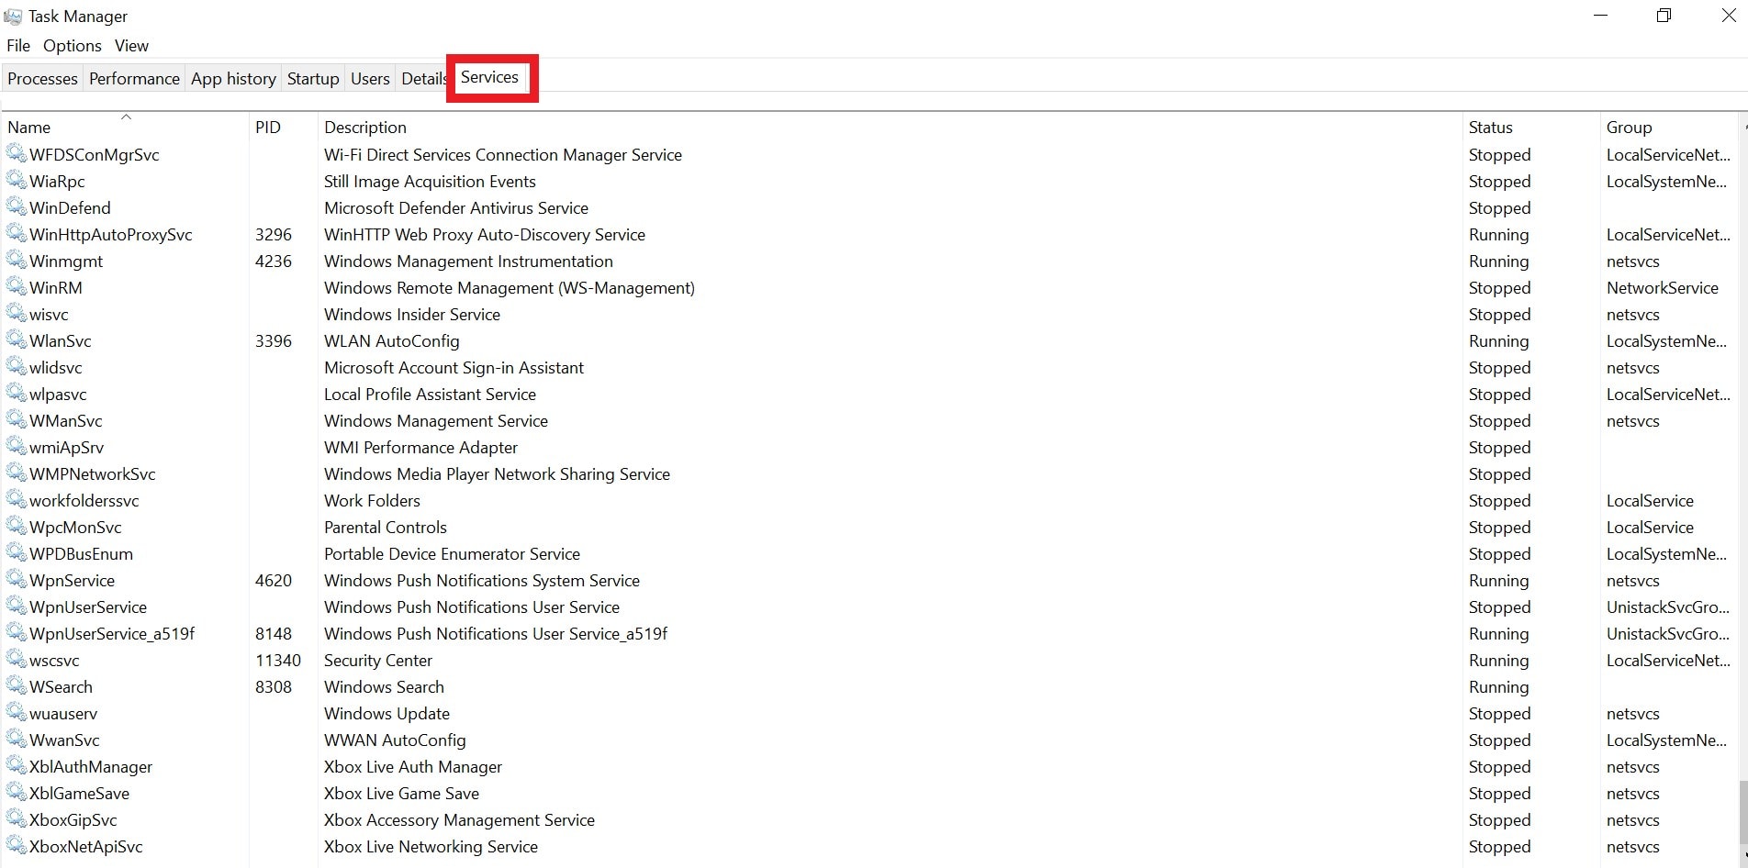Select the wuauserv service icon

click(x=17, y=712)
